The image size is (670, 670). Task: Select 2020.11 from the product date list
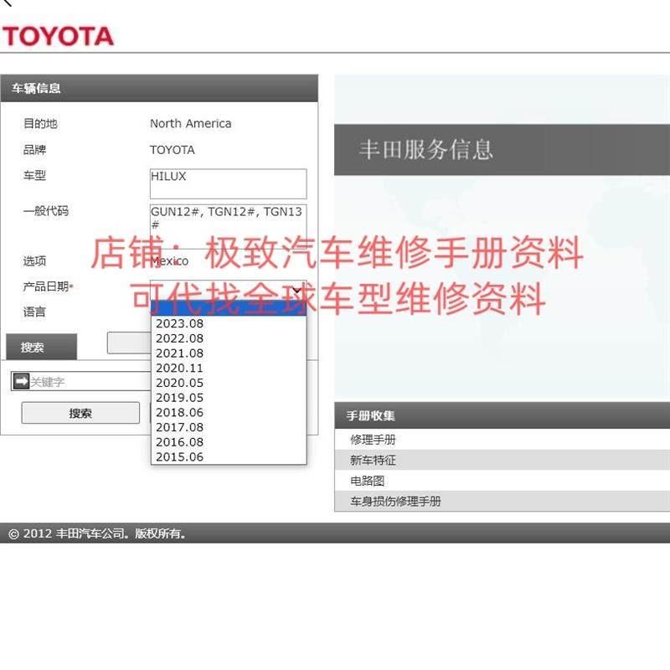click(x=179, y=368)
